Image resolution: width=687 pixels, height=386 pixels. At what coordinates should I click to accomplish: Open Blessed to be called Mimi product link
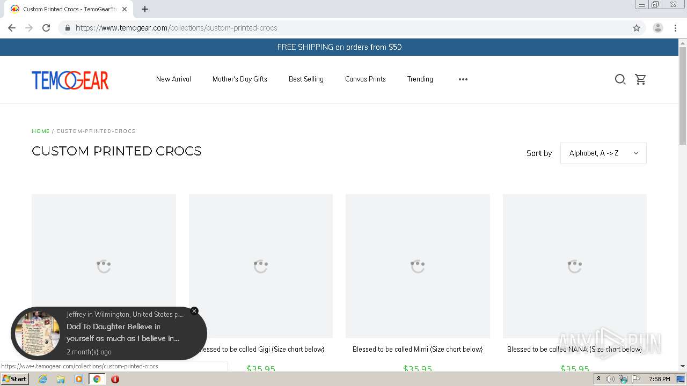click(x=418, y=350)
